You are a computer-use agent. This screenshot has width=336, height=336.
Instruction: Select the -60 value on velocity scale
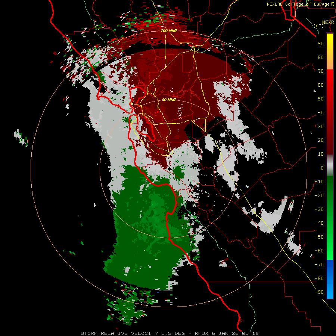click(x=319, y=251)
